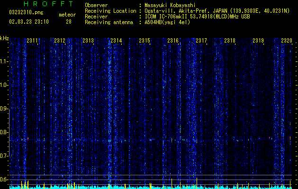The height and width of the screenshot is (189, 298).
Task: Click the observer name Masayuki Kobayashi
Action: click(x=170, y=5)
